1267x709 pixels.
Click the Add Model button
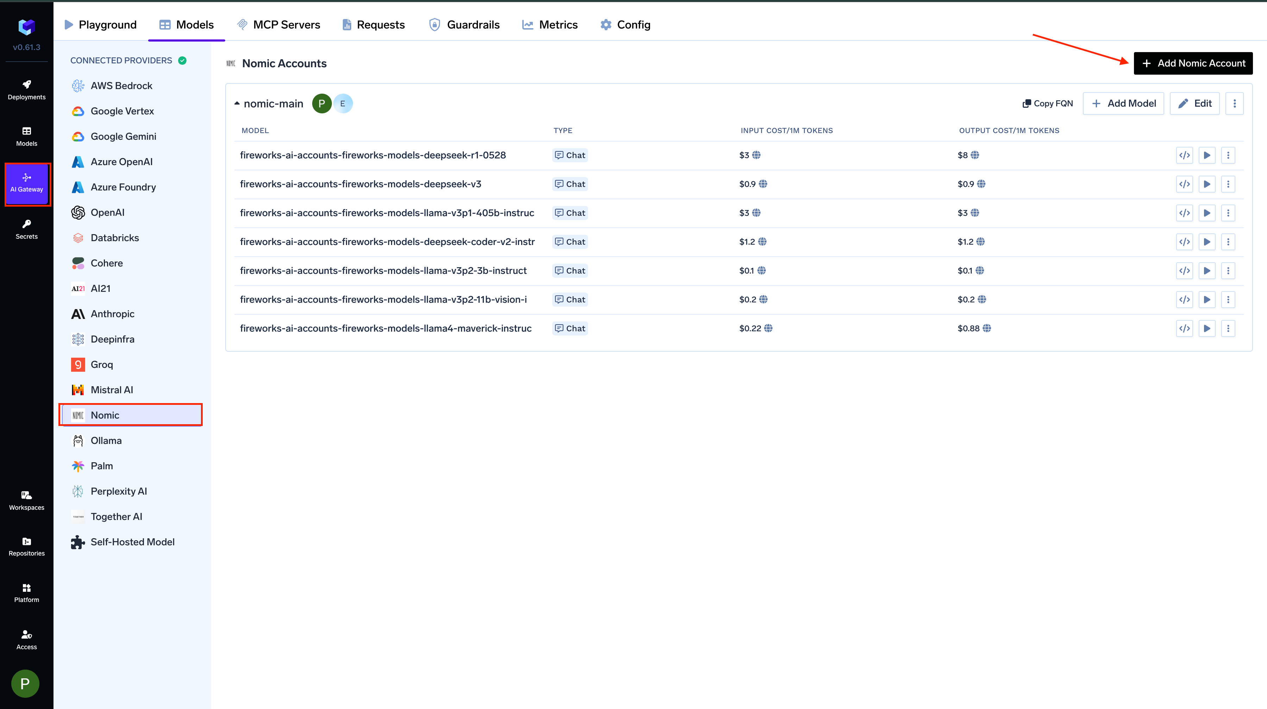click(x=1123, y=103)
